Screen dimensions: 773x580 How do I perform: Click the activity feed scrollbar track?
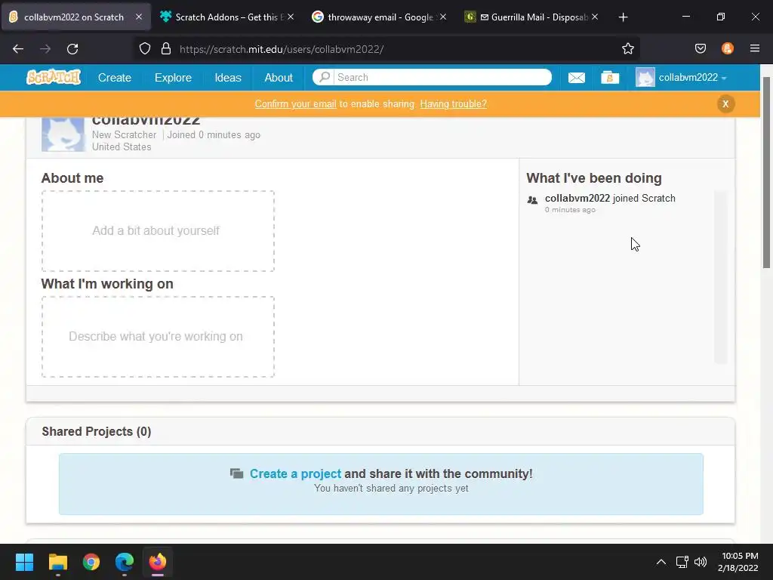click(x=720, y=277)
